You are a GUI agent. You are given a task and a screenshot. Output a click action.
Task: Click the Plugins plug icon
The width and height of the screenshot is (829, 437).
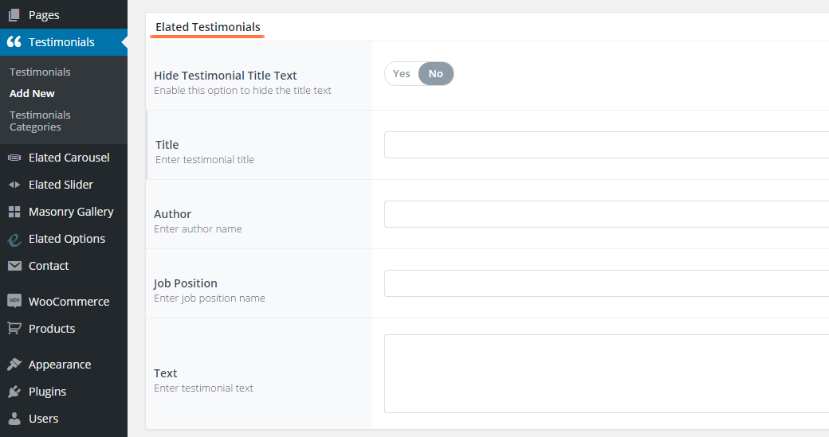coord(14,392)
